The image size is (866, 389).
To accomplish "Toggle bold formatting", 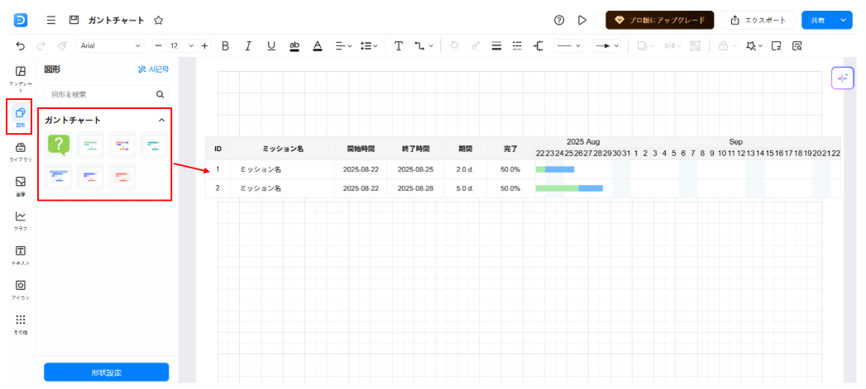I will coord(225,46).
